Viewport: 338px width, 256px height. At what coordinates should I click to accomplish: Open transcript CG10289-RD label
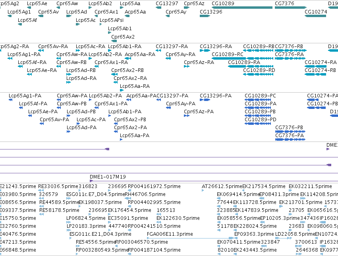[259, 70]
